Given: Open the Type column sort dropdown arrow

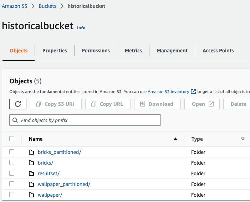Looking at the screenshot, I should pos(243,139).
